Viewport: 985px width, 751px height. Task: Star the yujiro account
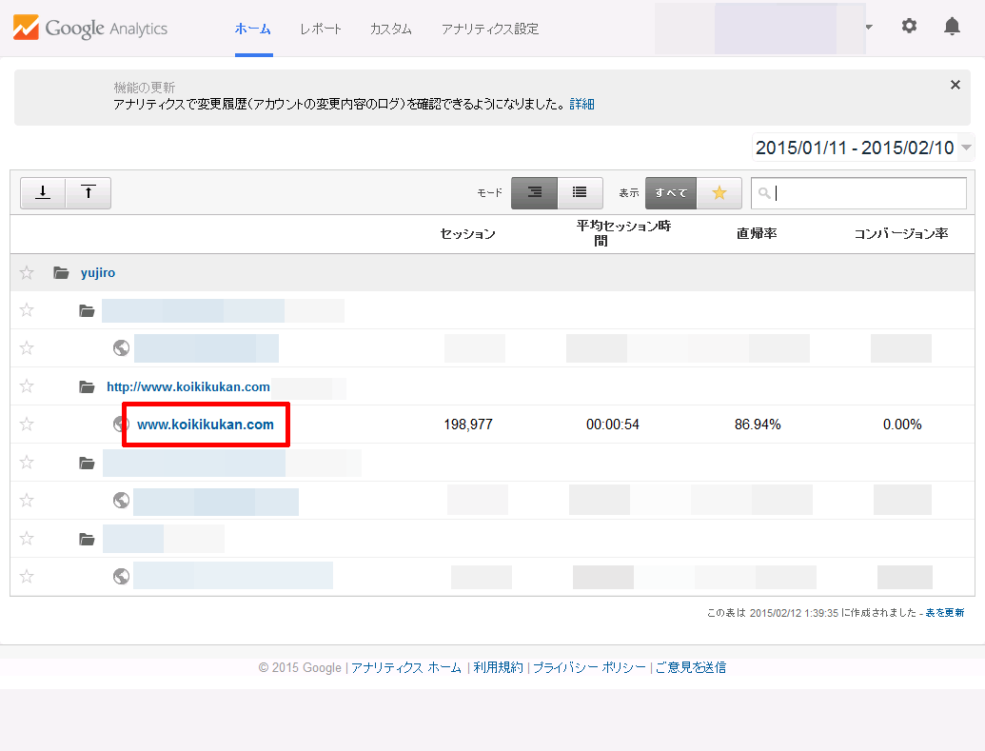pos(27,273)
